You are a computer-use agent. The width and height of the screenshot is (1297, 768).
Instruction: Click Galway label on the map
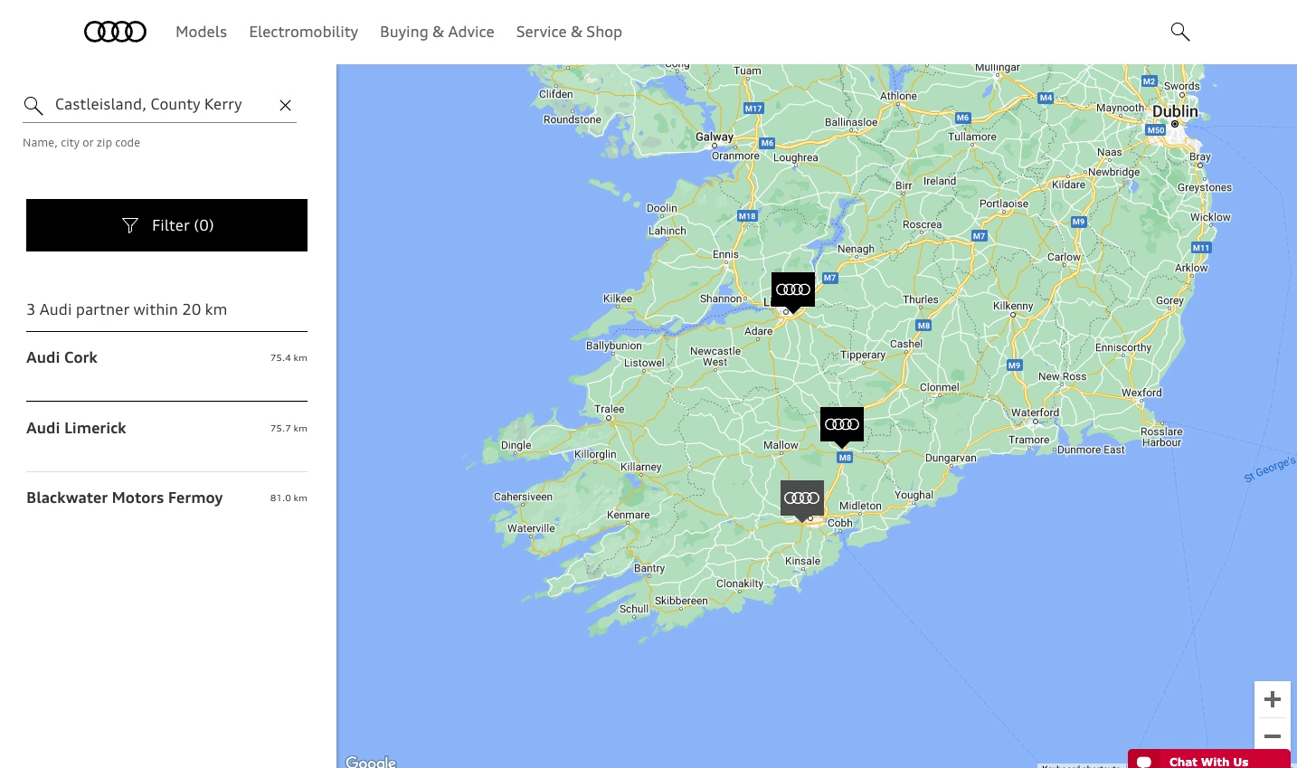715,137
